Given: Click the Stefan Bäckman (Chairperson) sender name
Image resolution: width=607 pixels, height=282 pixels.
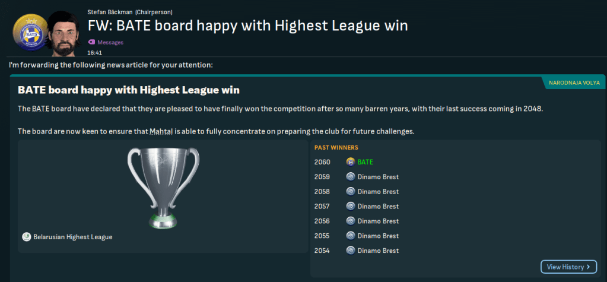Looking at the screenshot, I should point(131,12).
